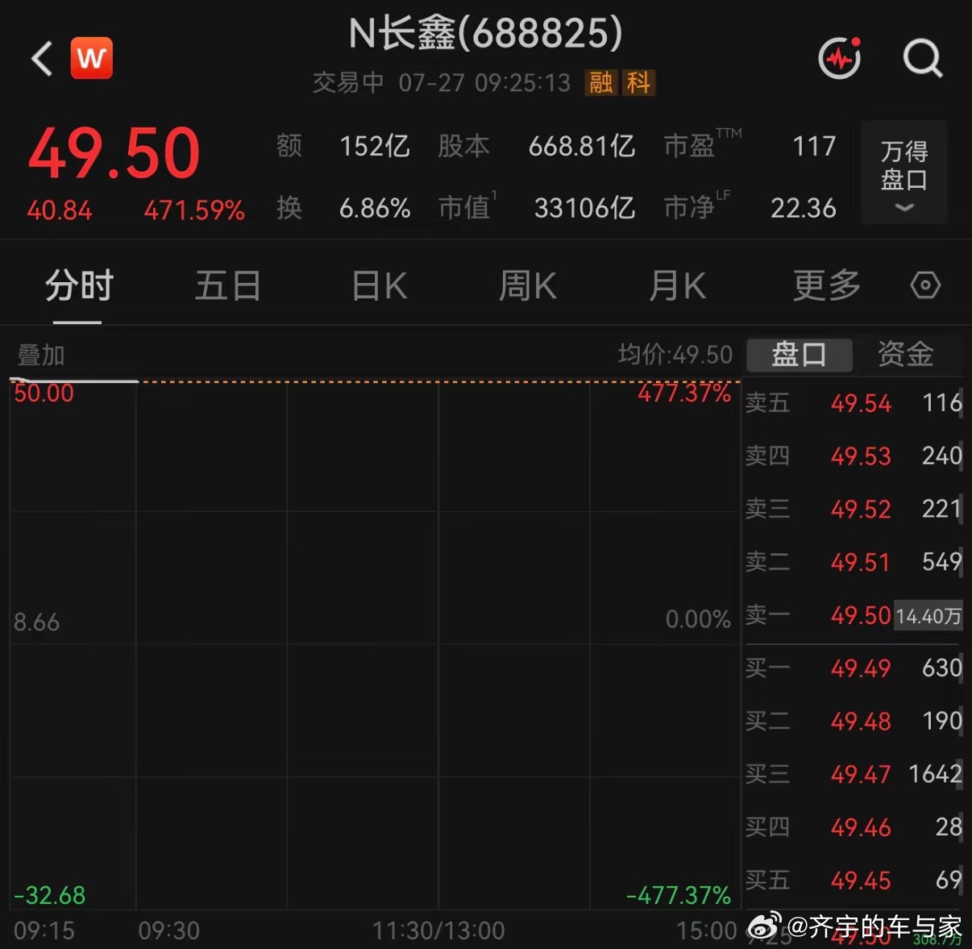Tap the 471.59% change percentage
Image resolution: width=972 pixels, height=949 pixels.
pos(194,211)
